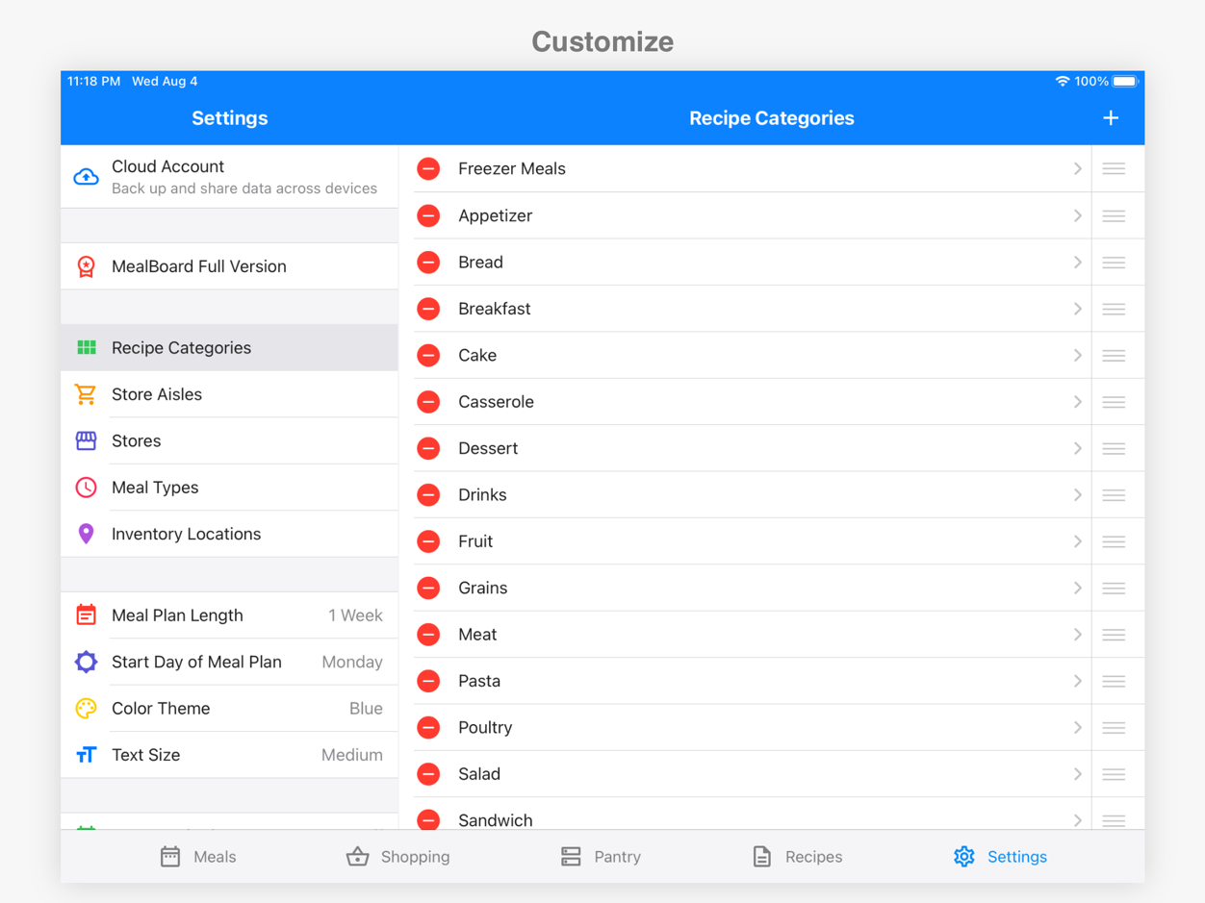Click the reorder handle on the Meat row
Screen dimensions: 1205x903
(x=1115, y=635)
